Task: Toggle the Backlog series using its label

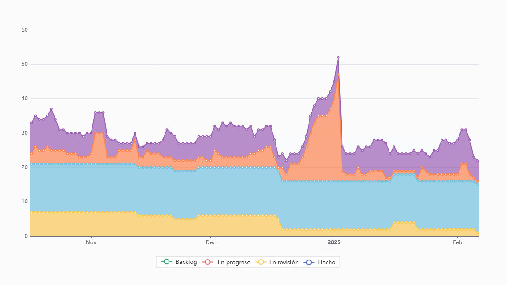Action: coord(186,262)
